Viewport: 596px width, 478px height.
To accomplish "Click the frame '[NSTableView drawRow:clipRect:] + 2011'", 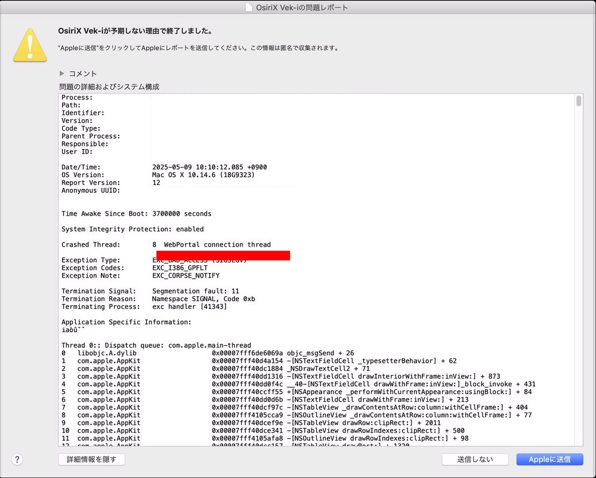I will (x=364, y=423).
